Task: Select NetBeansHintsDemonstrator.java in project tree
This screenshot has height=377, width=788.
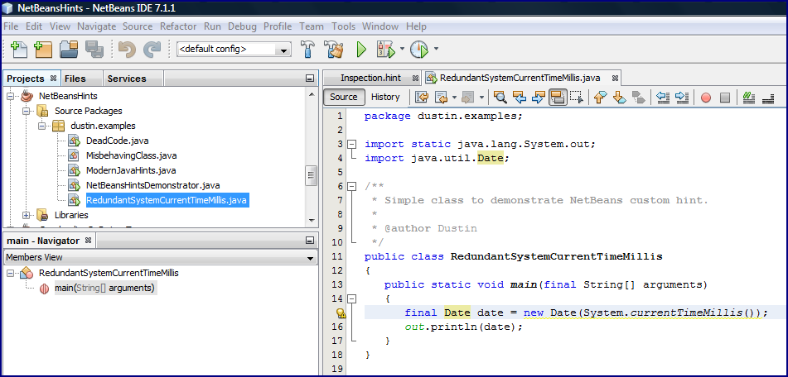Action: point(152,185)
